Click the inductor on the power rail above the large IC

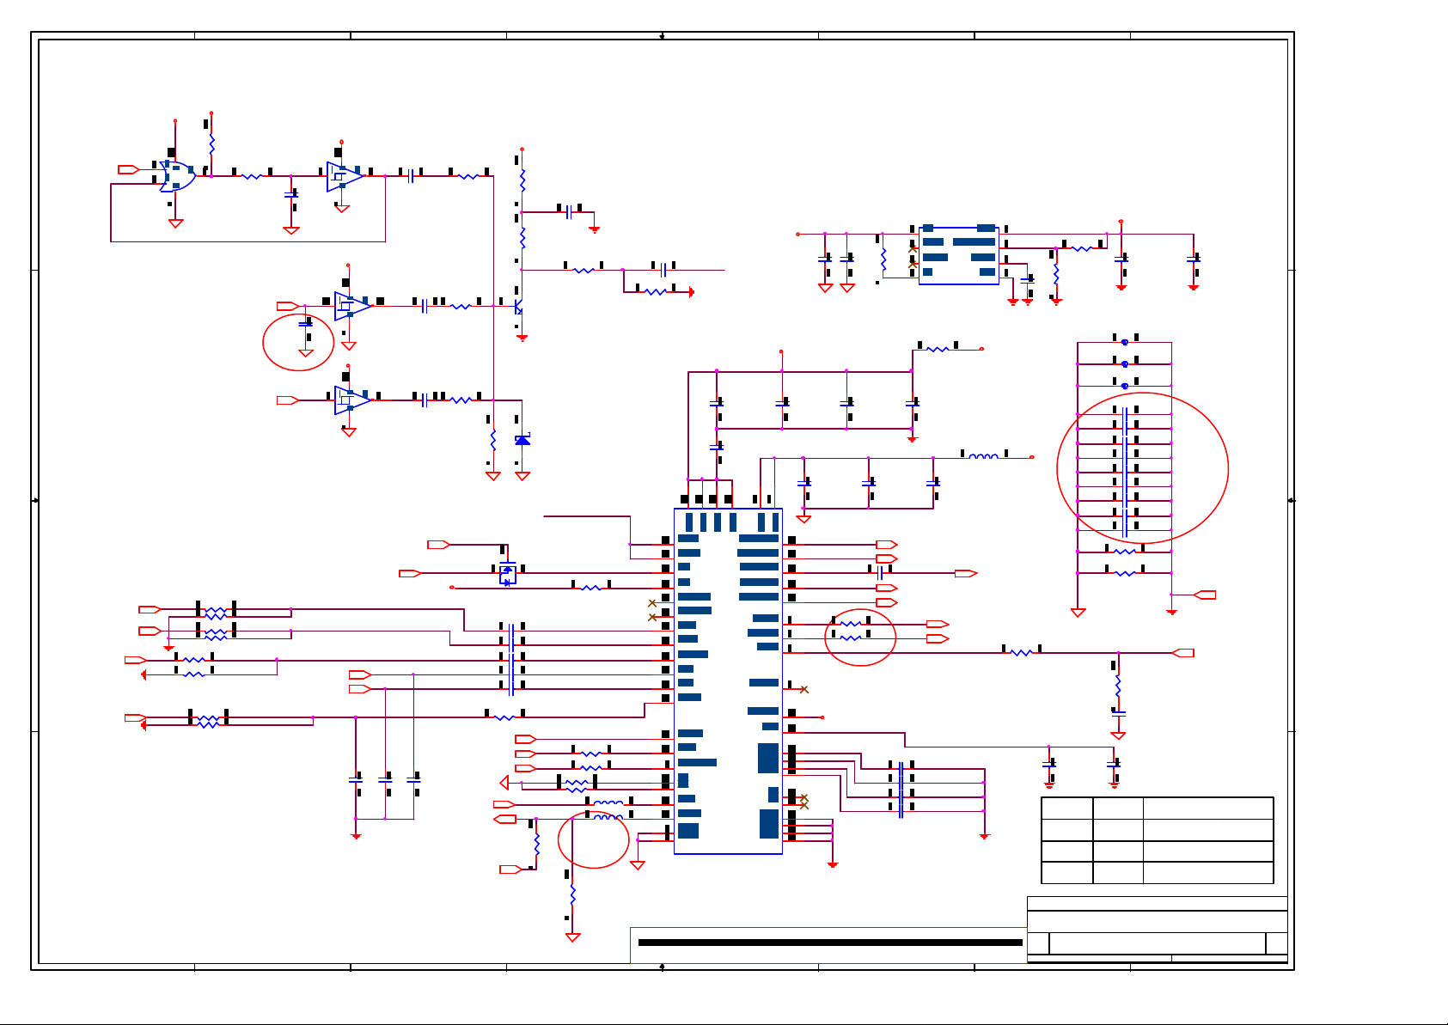984,457
